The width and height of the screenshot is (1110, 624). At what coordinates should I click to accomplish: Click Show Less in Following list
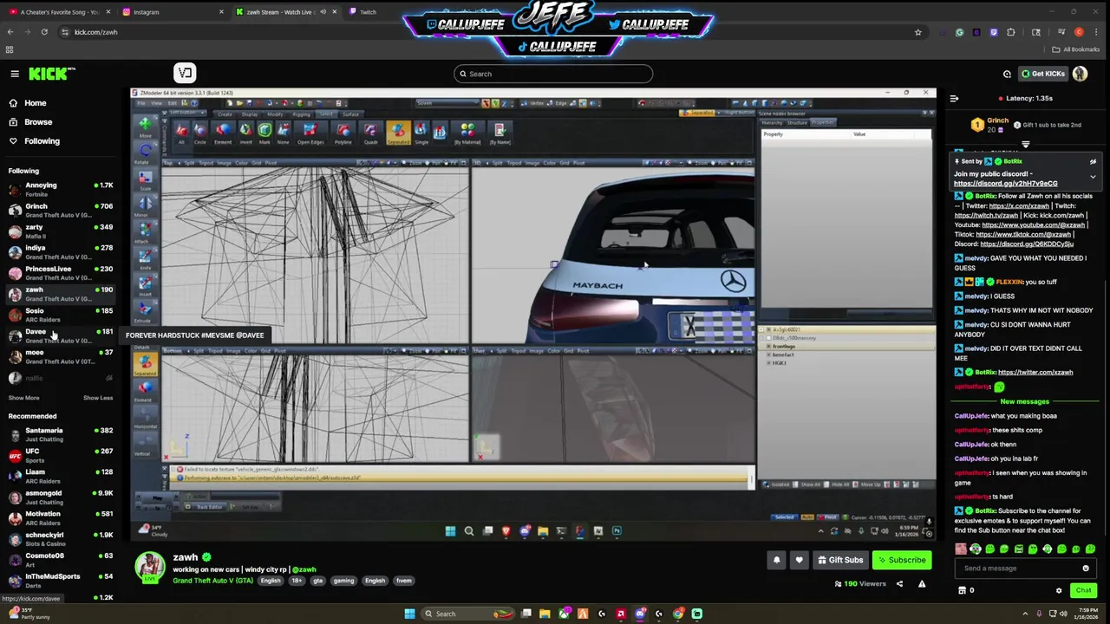(x=98, y=398)
